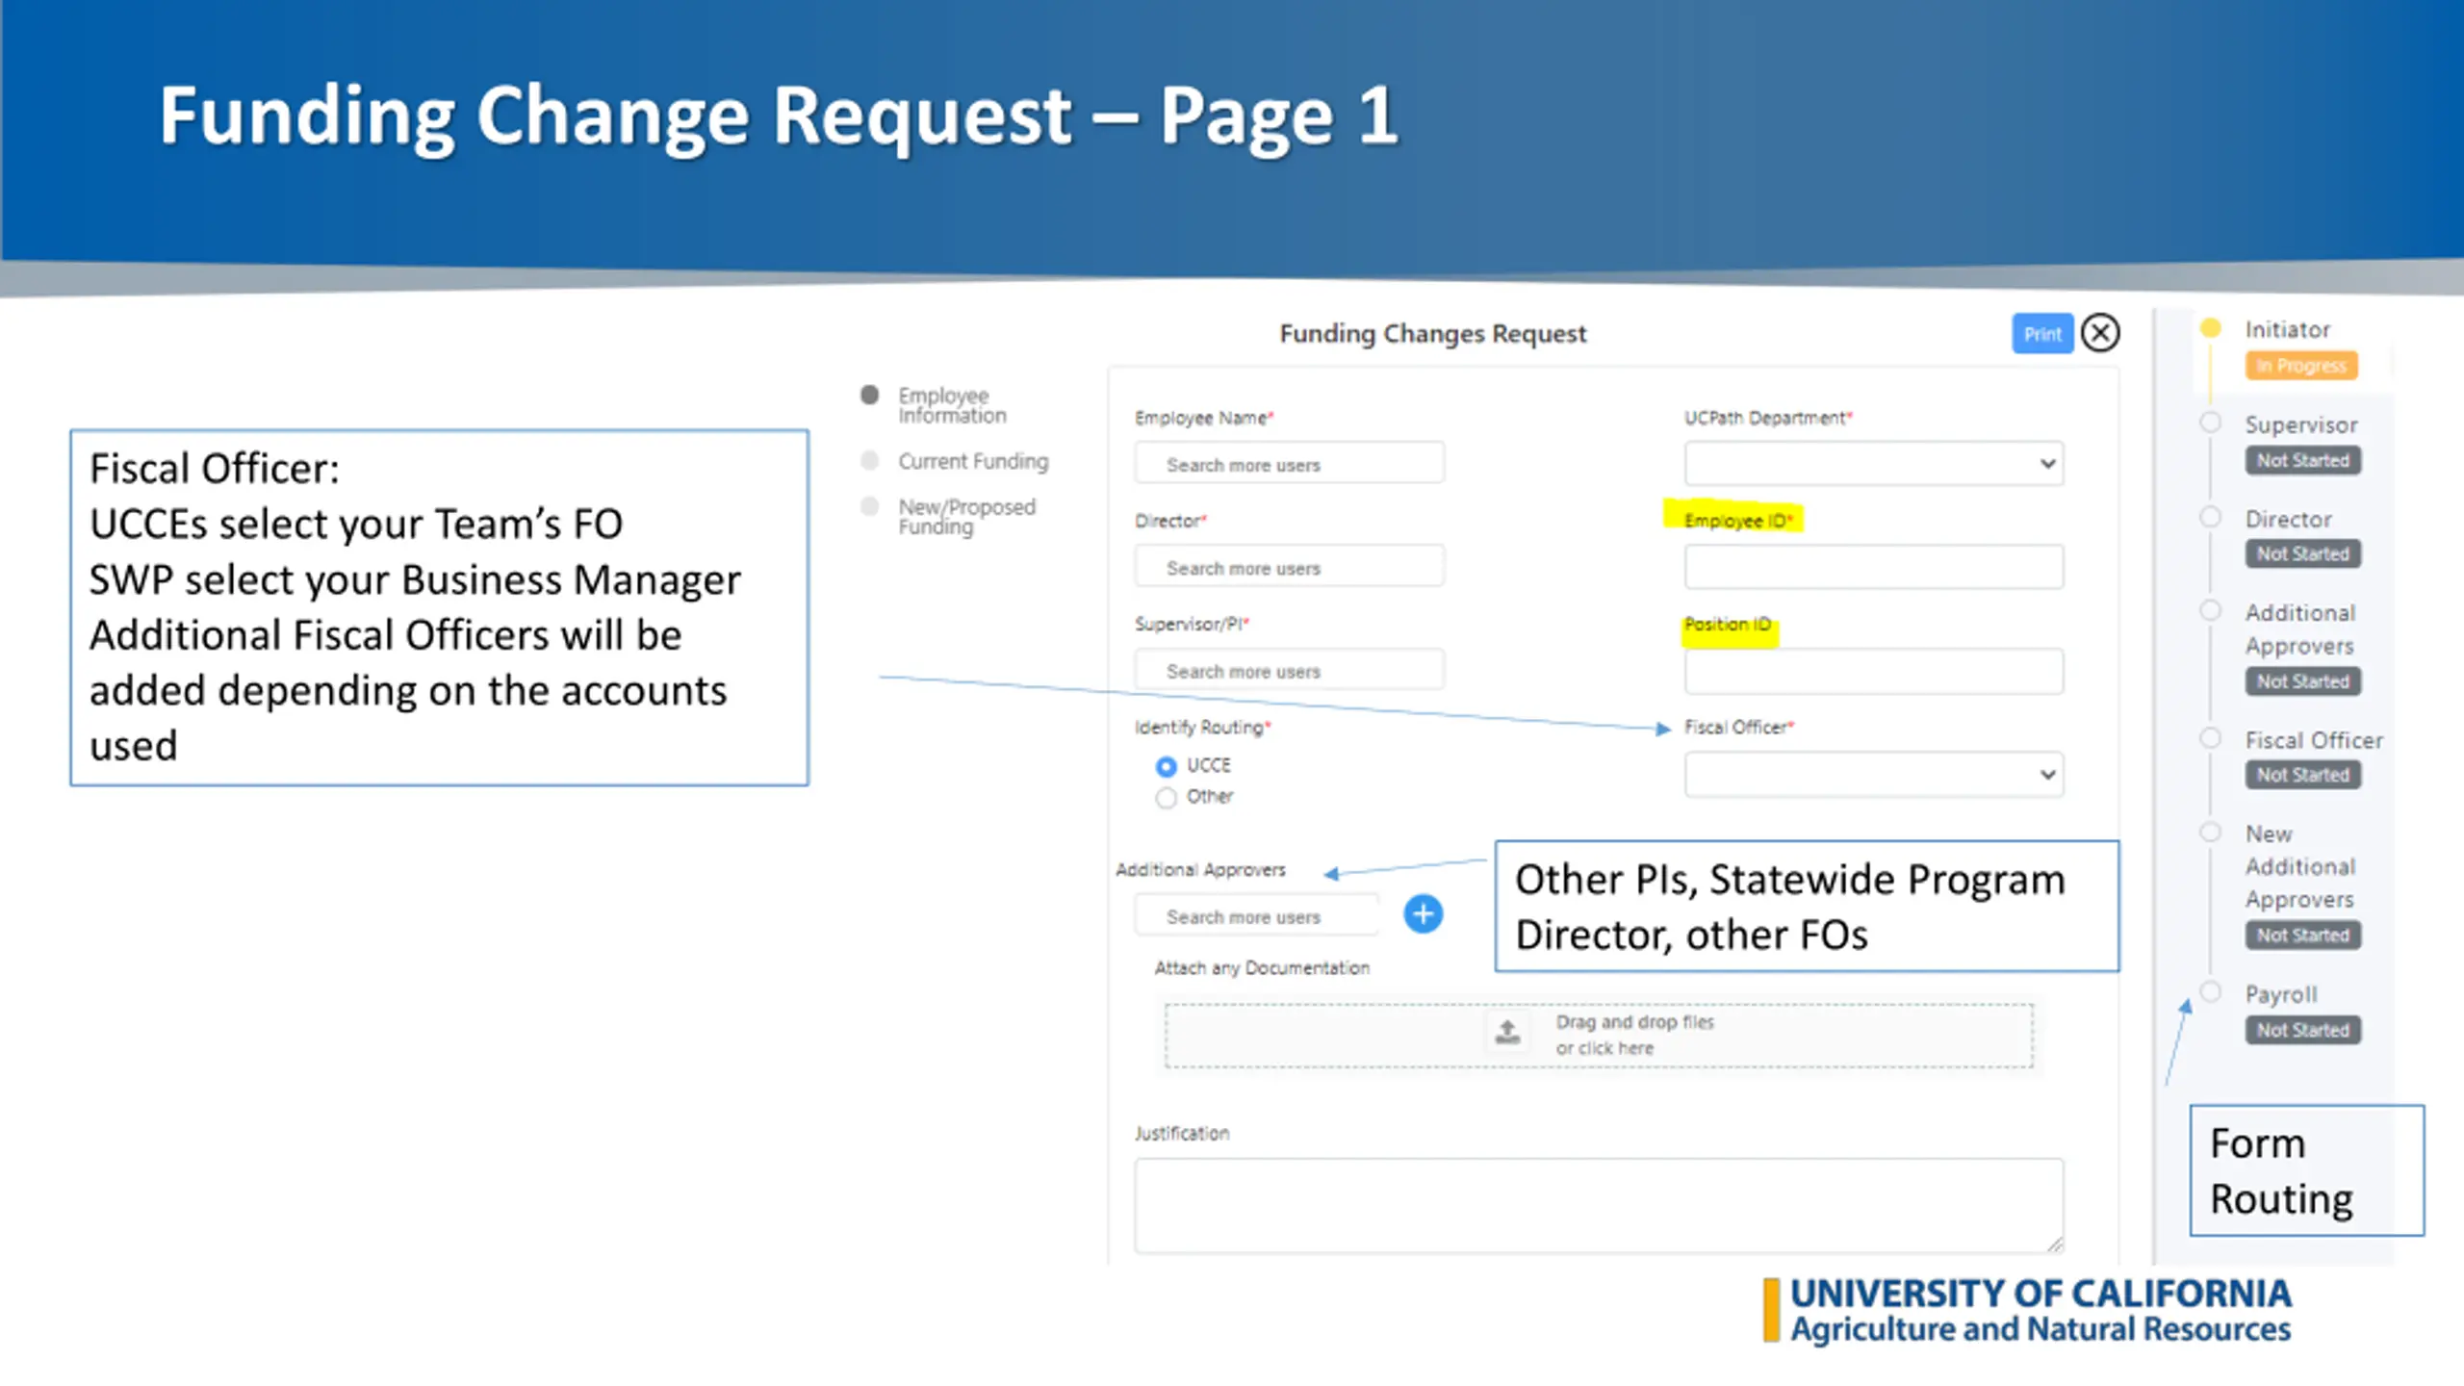The height and width of the screenshot is (1386, 2464).
Task: Select the UCCE routing radio button
Action: click(x=1166, y=766)
